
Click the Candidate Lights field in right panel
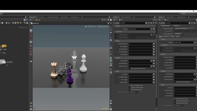185,90
